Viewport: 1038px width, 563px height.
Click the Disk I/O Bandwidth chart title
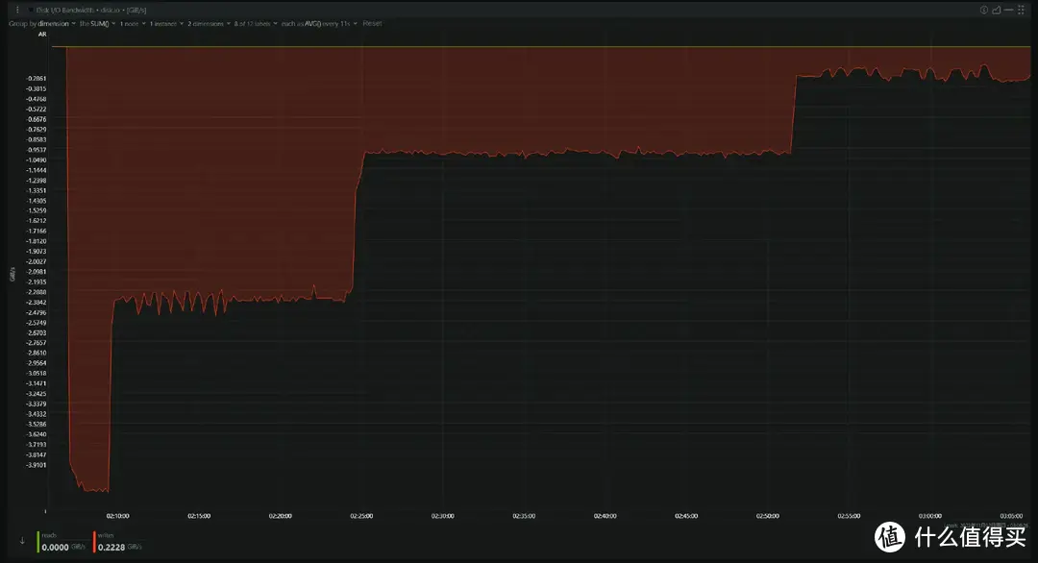pos(91,10)
